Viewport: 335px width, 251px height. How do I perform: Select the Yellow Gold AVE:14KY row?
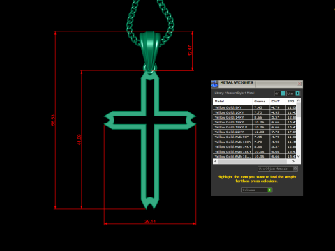point(255,146)
